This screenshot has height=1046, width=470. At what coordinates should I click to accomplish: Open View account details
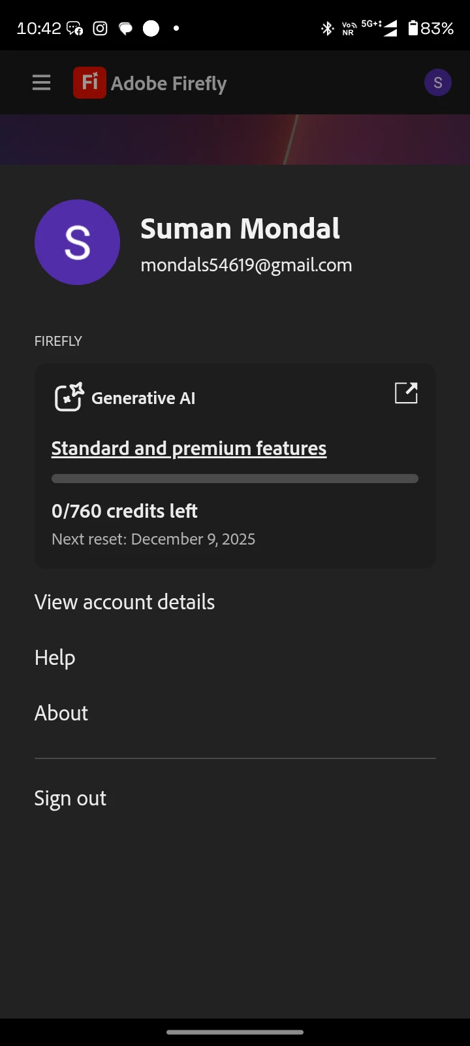pyautogui.click(x=125, y=602)
